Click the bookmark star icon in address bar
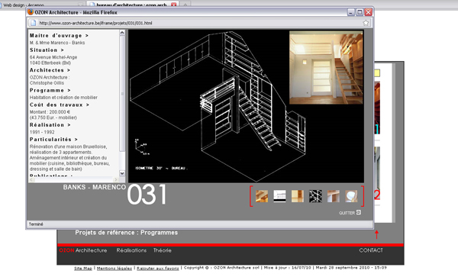This screenshot has width=458, height=280. [366, 23]
